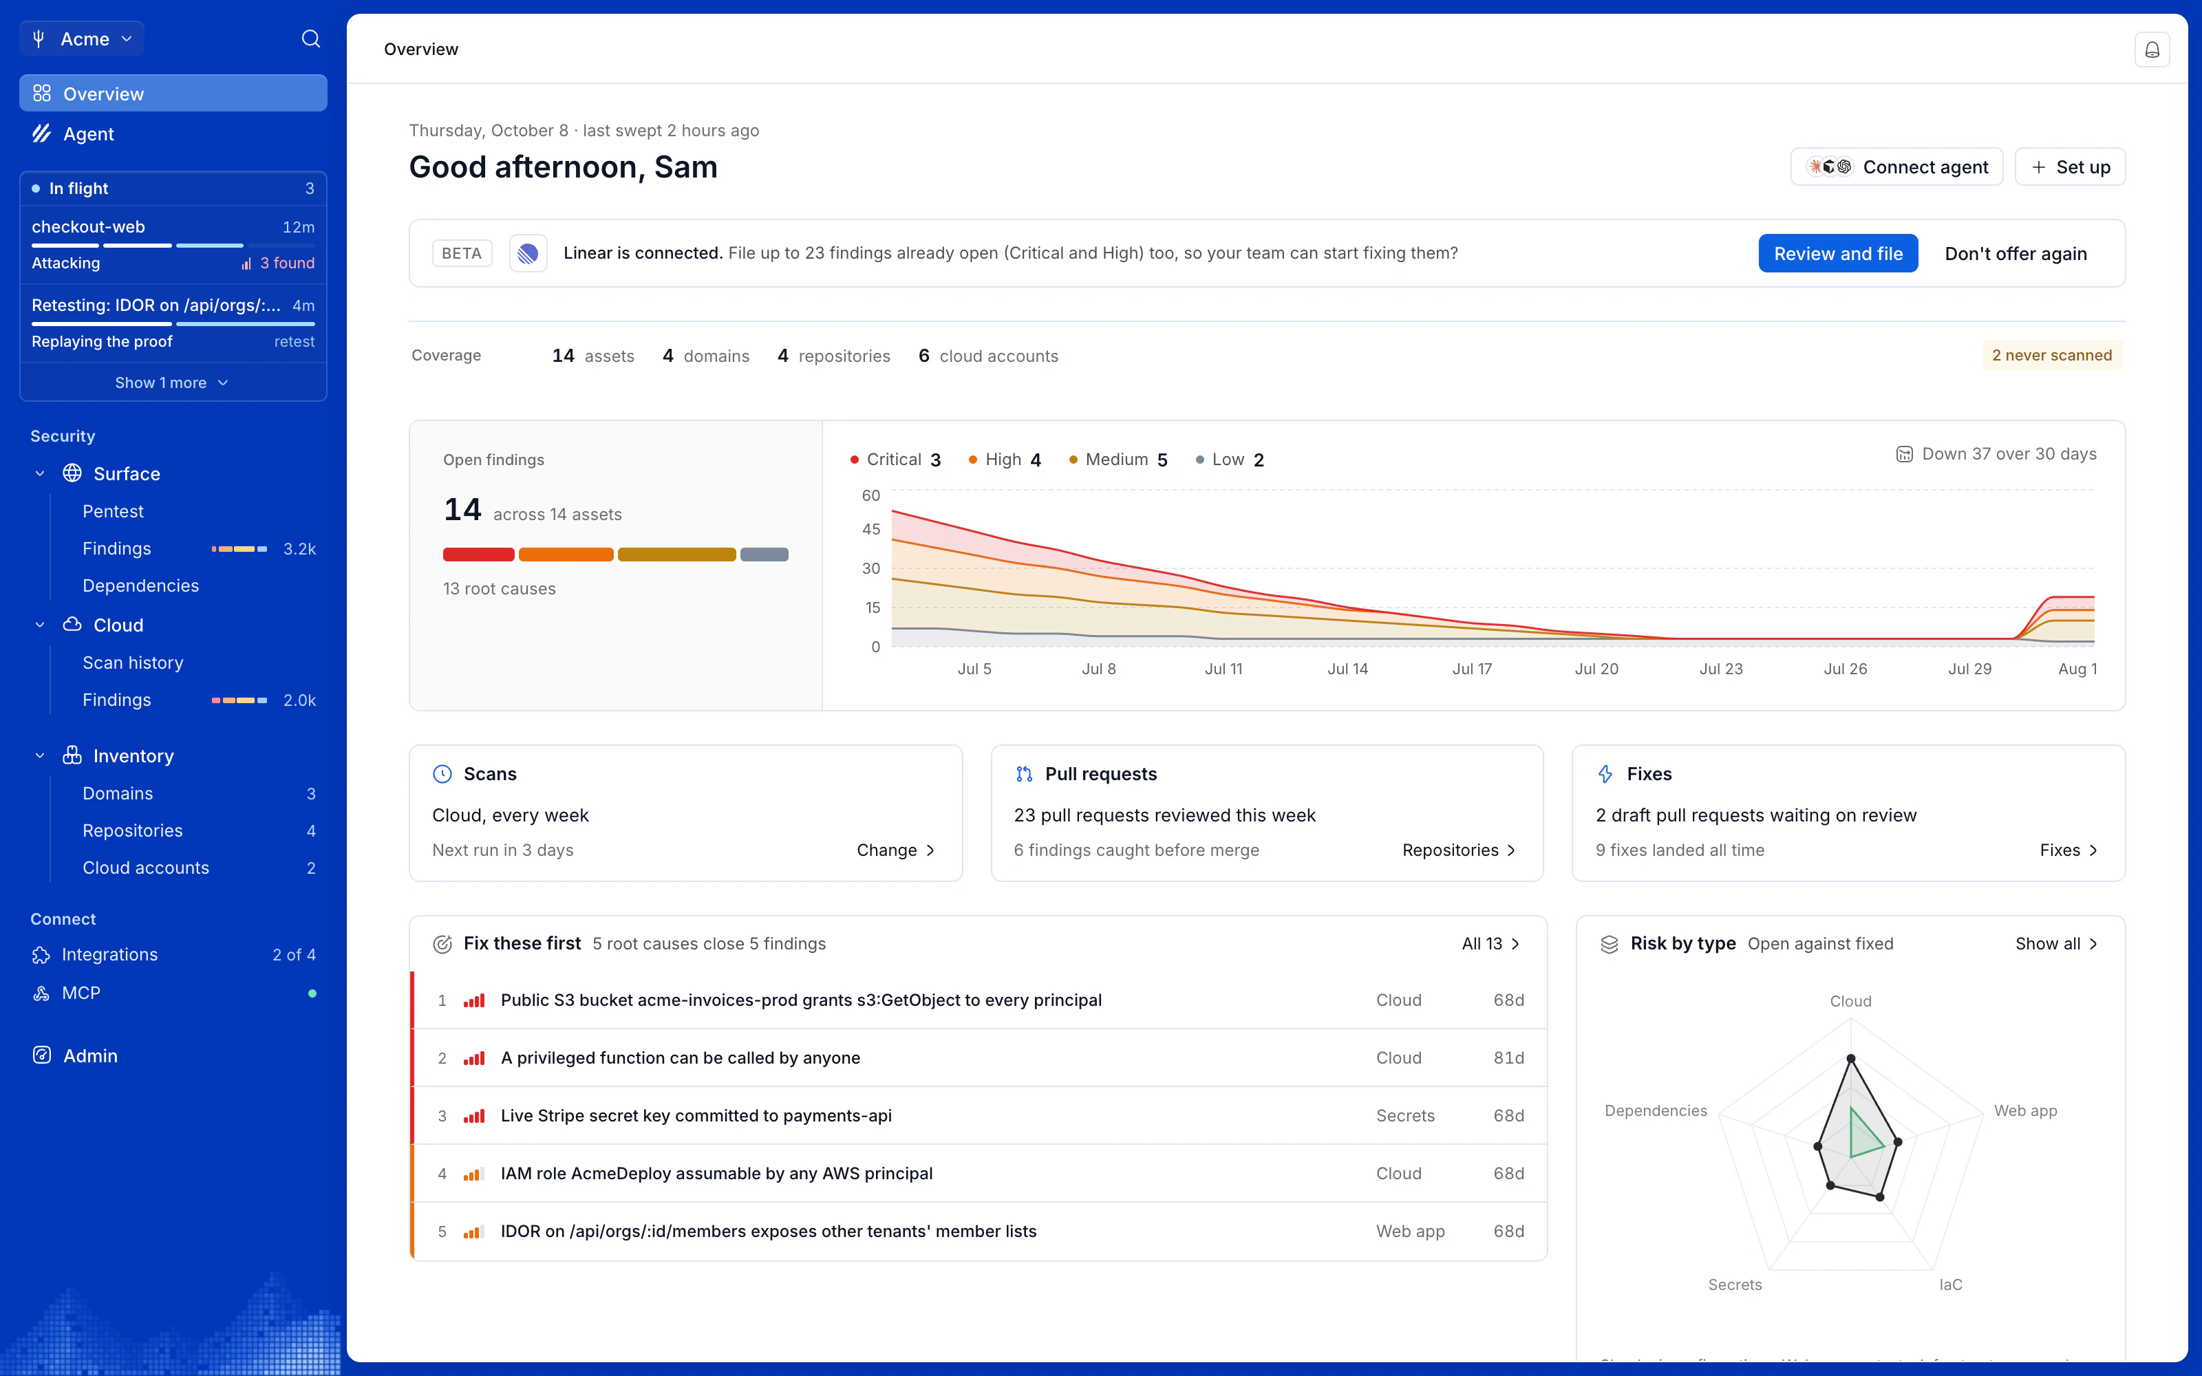Click the Cloud section cloud icon
Viewport: 2202px width, 1376px height.
[x=72, y=624]
